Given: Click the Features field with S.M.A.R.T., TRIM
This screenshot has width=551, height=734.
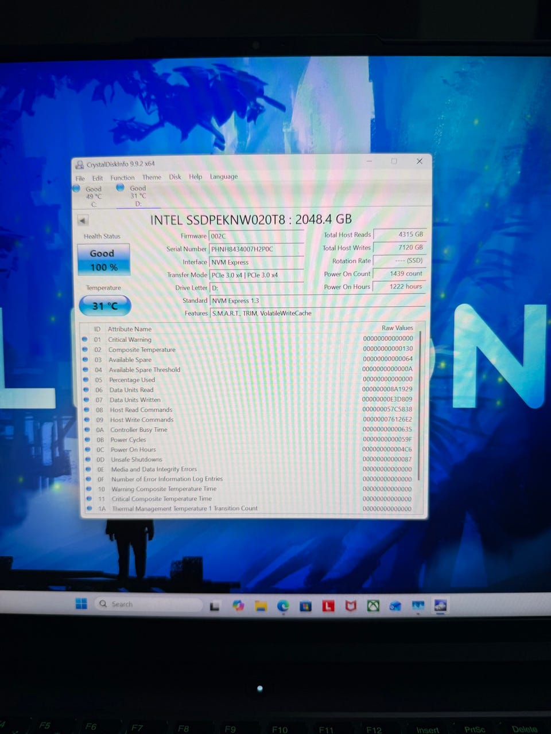Looking at the screenshot, I should pos(317,313).
